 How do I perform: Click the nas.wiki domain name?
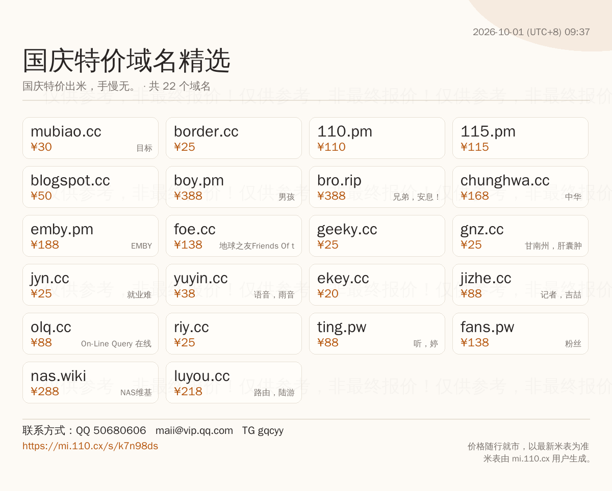pos(58,376)
